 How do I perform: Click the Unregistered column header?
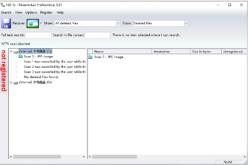coord(234,51)
